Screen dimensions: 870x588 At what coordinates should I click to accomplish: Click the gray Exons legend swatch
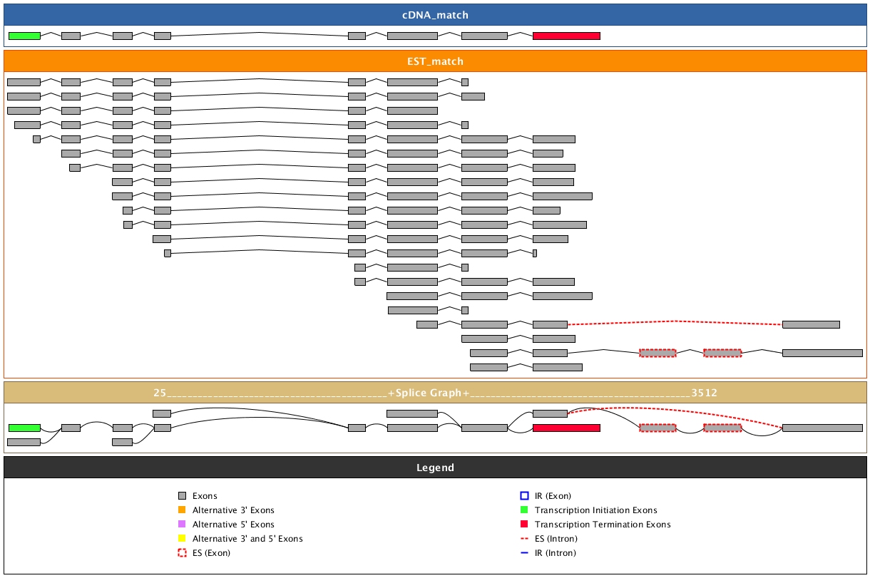coord(182,496)
